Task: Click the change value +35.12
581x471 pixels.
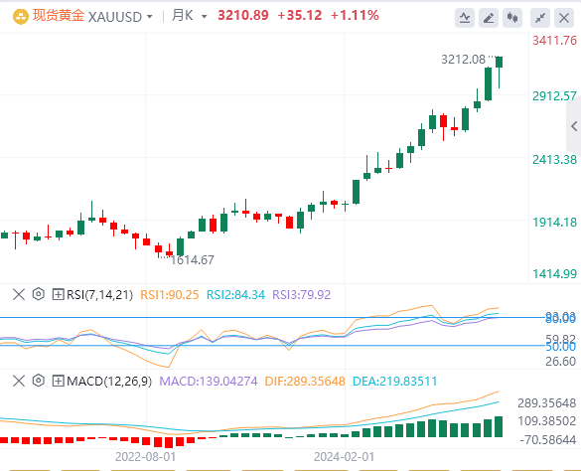Action: point(299,16)
